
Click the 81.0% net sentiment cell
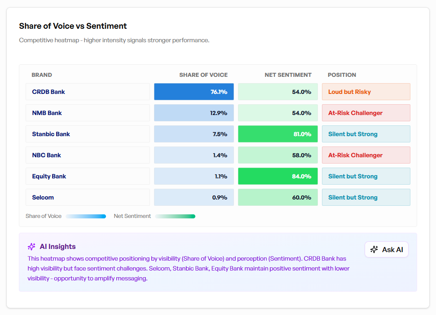(278, 134)
